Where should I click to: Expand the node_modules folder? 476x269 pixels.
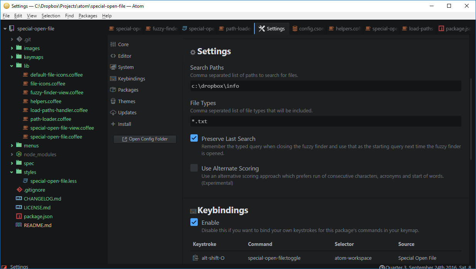click(12, 154)
